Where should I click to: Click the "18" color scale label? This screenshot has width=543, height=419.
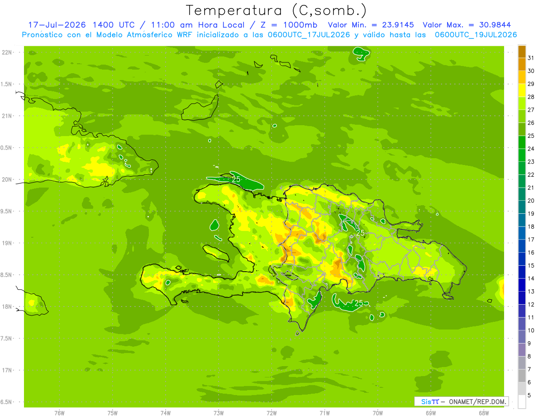[531, 226]
